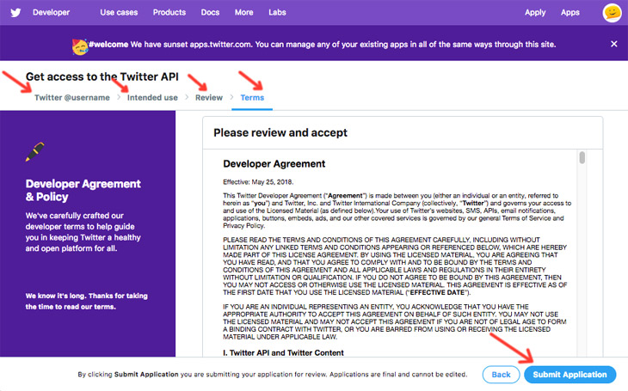The height and width of the screenshot is (391, 628).
Task: Open the Developer home link
Action: click(52, 12)
